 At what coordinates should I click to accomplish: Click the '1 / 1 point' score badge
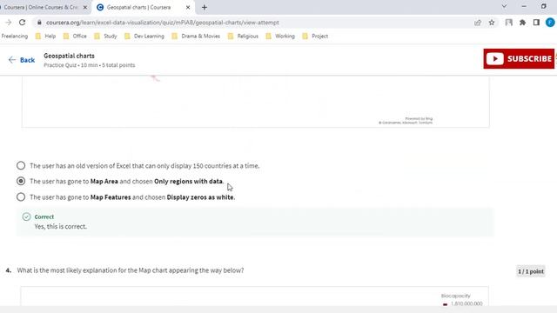tap(531, 271)
